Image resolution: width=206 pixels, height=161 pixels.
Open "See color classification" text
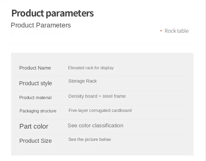click(x=95, y=125)
